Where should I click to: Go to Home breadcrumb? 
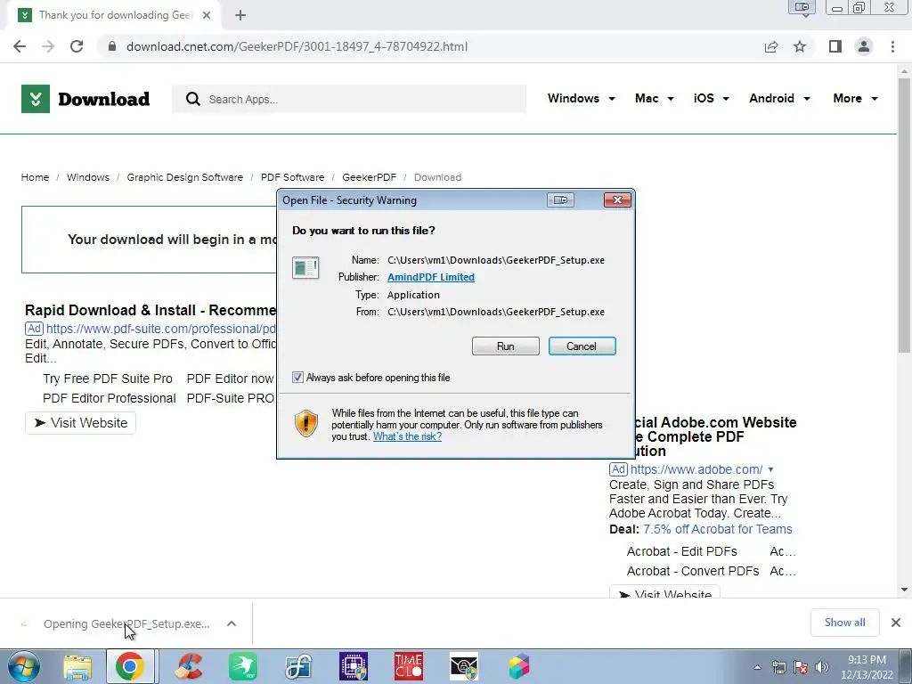coord(35,177)
